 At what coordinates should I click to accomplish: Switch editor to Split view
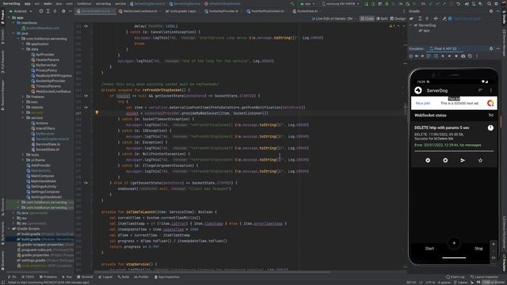coord(382,18)
